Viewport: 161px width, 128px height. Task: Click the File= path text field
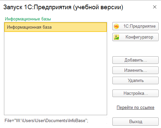56,120
